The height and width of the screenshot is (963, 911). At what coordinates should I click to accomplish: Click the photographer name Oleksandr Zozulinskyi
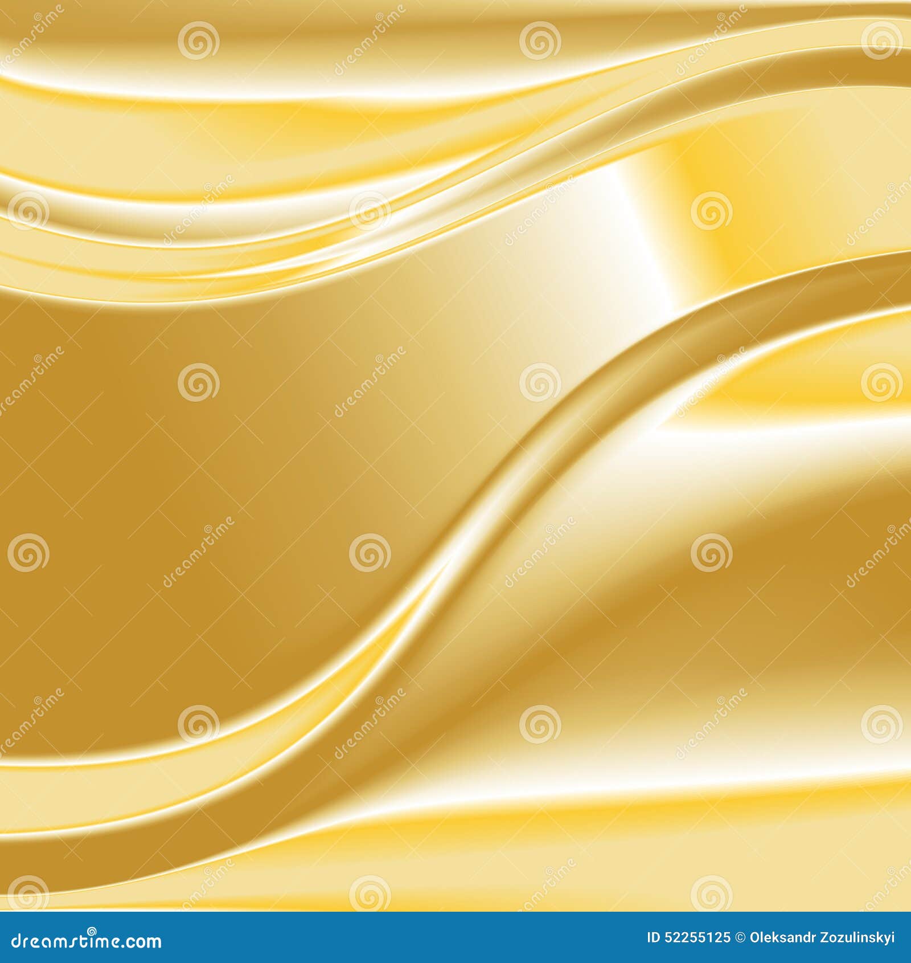(820, 939)
